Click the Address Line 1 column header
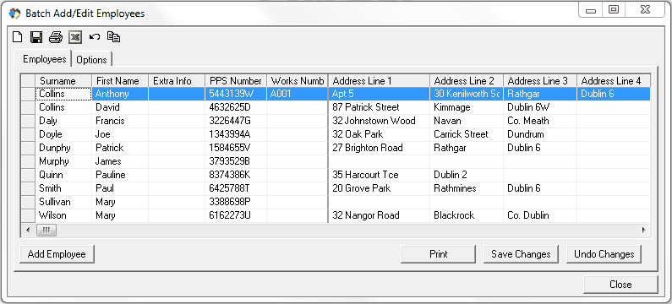Screen dimensions: 672x304 coord(380,81)
